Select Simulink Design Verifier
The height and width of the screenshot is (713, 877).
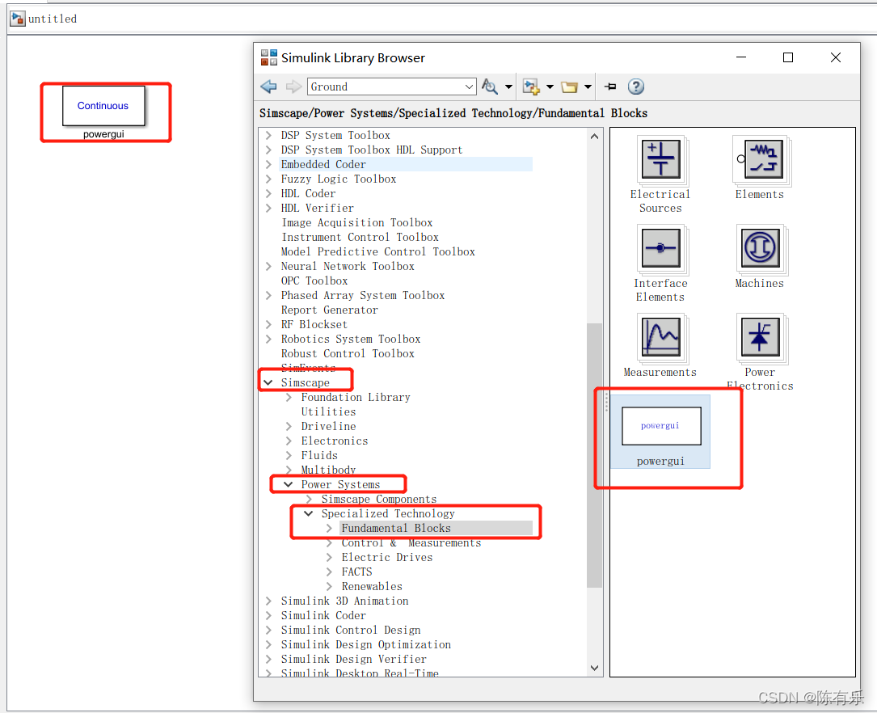coord(353,659)
